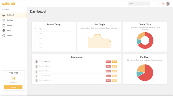Click the Calendar icon in sidebar
Screen dimensions: 173x96
[x=4, y=25]
